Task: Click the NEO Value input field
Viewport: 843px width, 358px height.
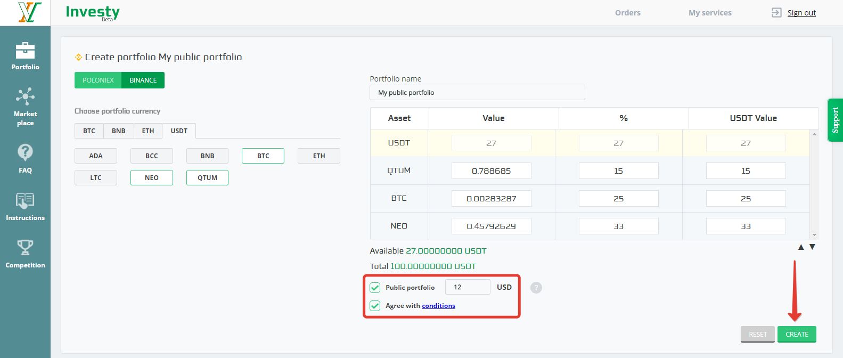Action: click(491, 226)
